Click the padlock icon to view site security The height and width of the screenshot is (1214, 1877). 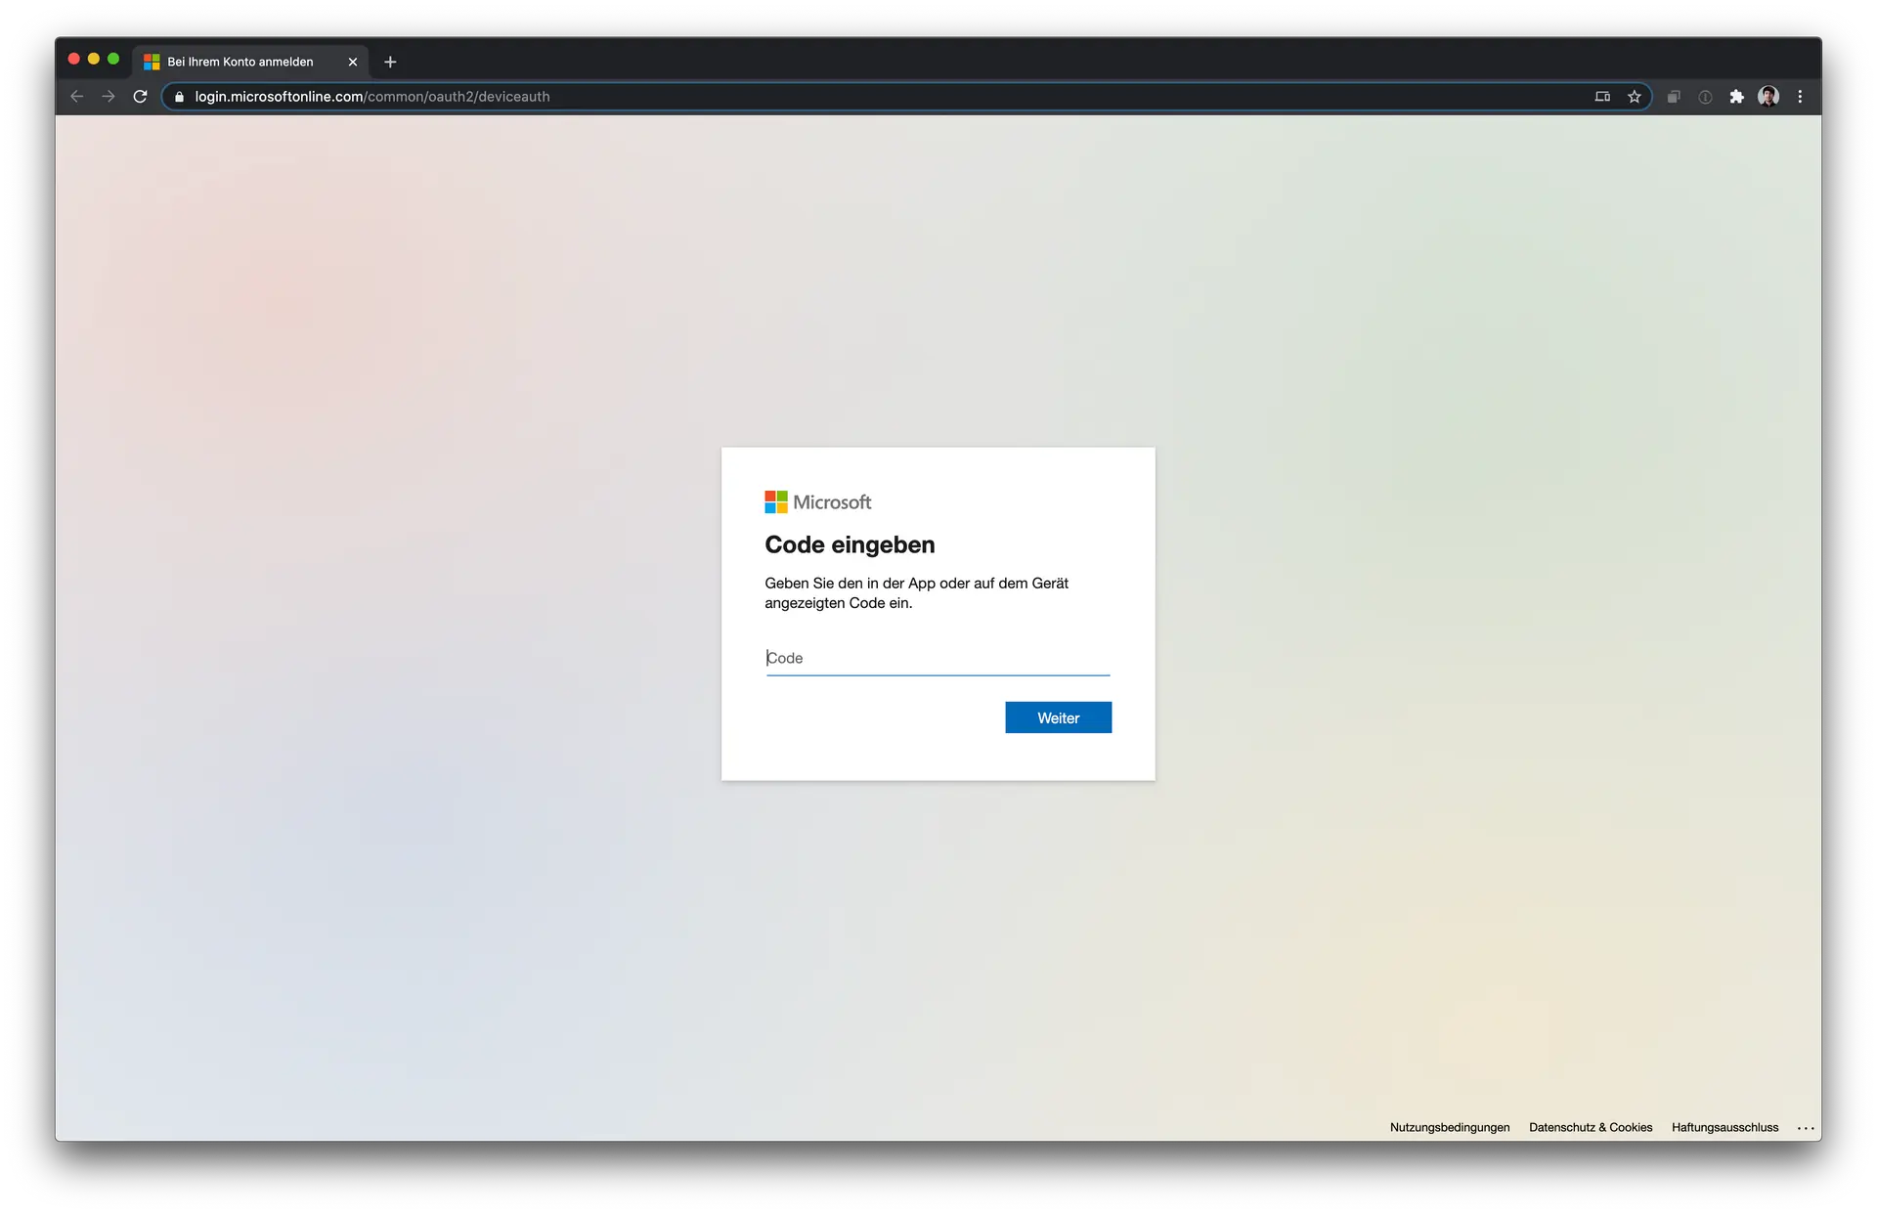178,97
